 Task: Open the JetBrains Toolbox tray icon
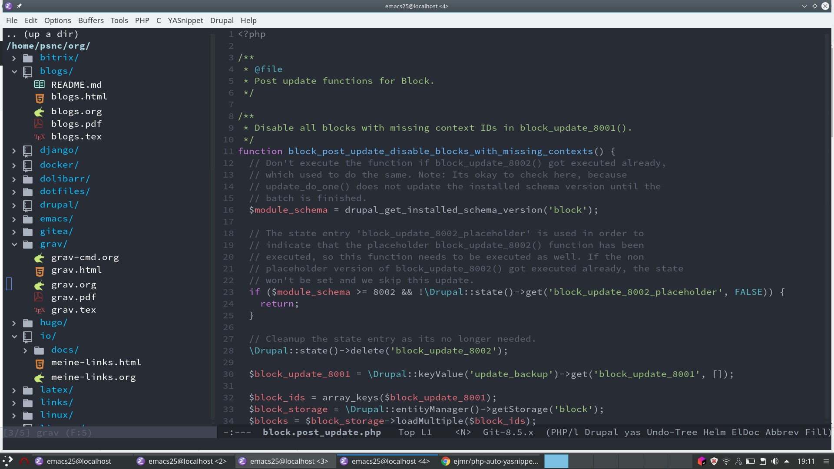point(701,461)
